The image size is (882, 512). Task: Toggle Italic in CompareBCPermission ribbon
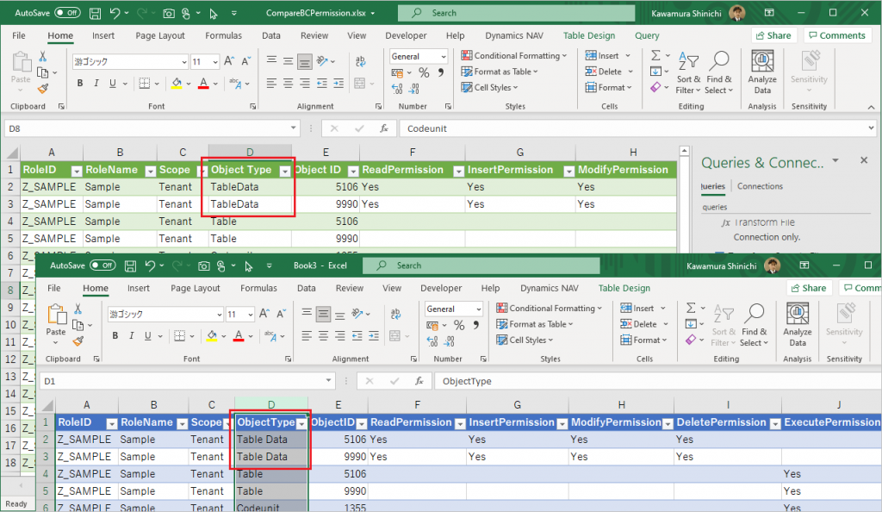point(96,84)
